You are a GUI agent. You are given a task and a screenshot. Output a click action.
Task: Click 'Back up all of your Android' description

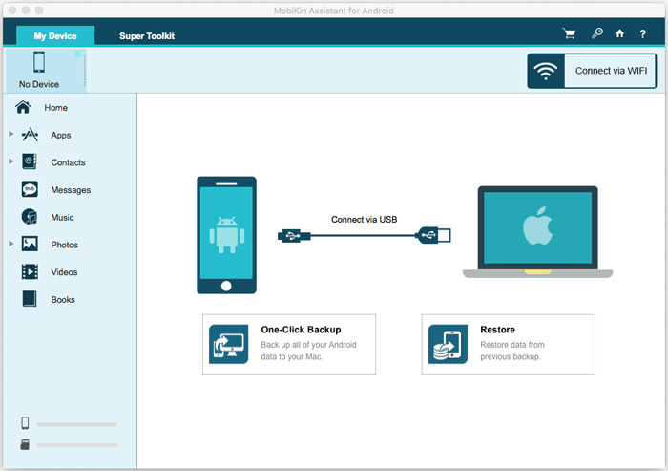click(308, 351)
